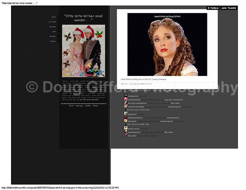Click the glassprism avatar icon
Image resolution: width=246 pixels, height=190 pixels.
pyautogui.click(x=126, y=114)
